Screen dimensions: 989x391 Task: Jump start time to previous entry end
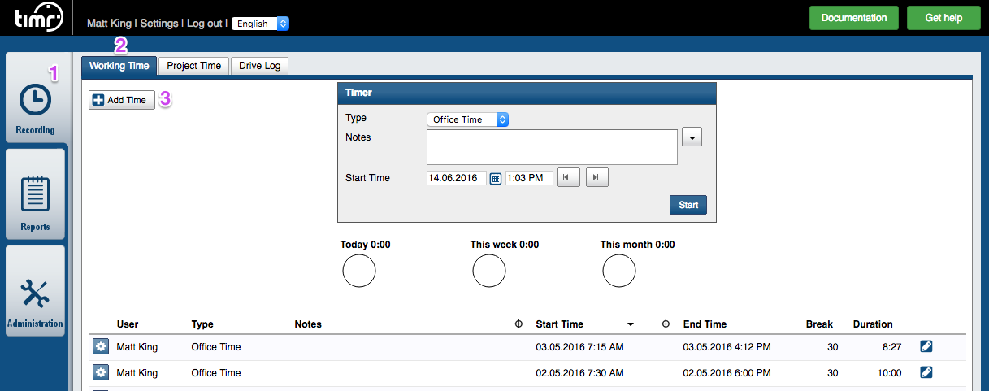[569, 178]
